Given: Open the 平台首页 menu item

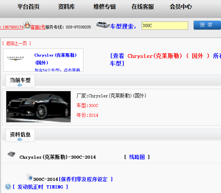Looking at the screenshot, I should click(x=28, y=7).
